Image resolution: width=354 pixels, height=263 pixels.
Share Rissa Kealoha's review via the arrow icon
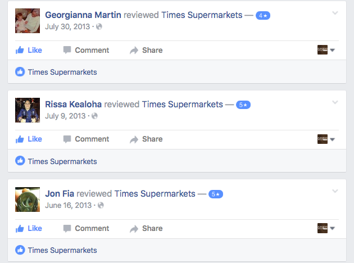(x=146, y=139)
